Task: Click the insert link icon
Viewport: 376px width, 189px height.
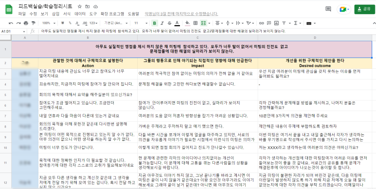Action: tap(261, 23)
